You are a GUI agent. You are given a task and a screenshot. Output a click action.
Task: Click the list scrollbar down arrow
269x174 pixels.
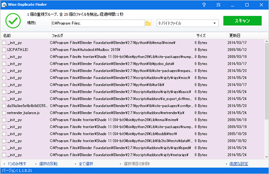pos(266,156)
